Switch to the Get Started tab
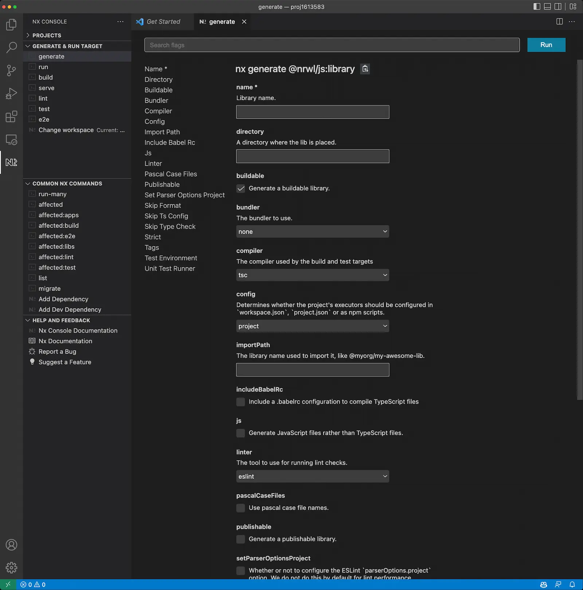 (x=163, y=21)
